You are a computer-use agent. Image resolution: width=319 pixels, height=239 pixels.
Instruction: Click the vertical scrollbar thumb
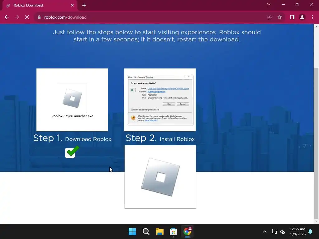(317, 143)
